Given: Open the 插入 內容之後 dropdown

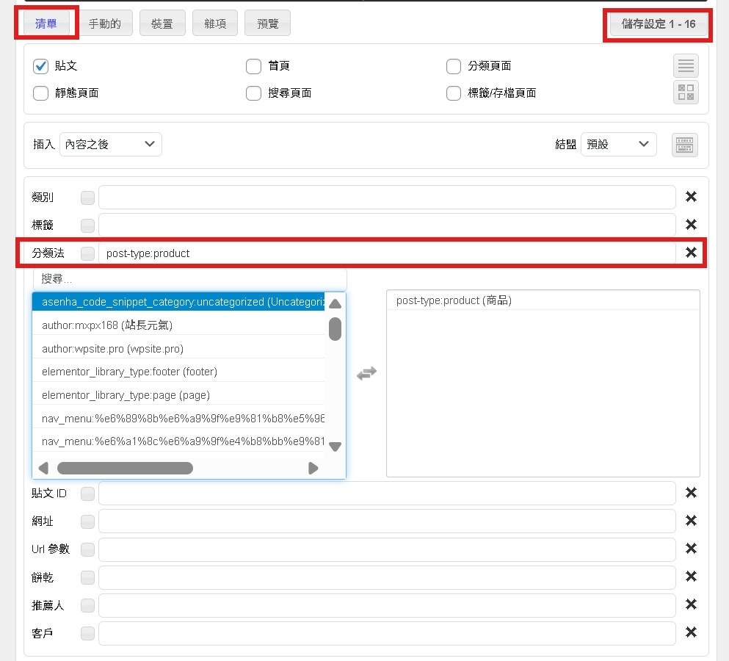Looking at the screenshot, I should (x=111, y=145).
